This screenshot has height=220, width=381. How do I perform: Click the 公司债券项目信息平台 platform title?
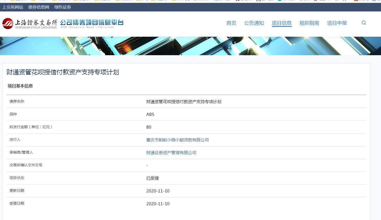[92, 23]
